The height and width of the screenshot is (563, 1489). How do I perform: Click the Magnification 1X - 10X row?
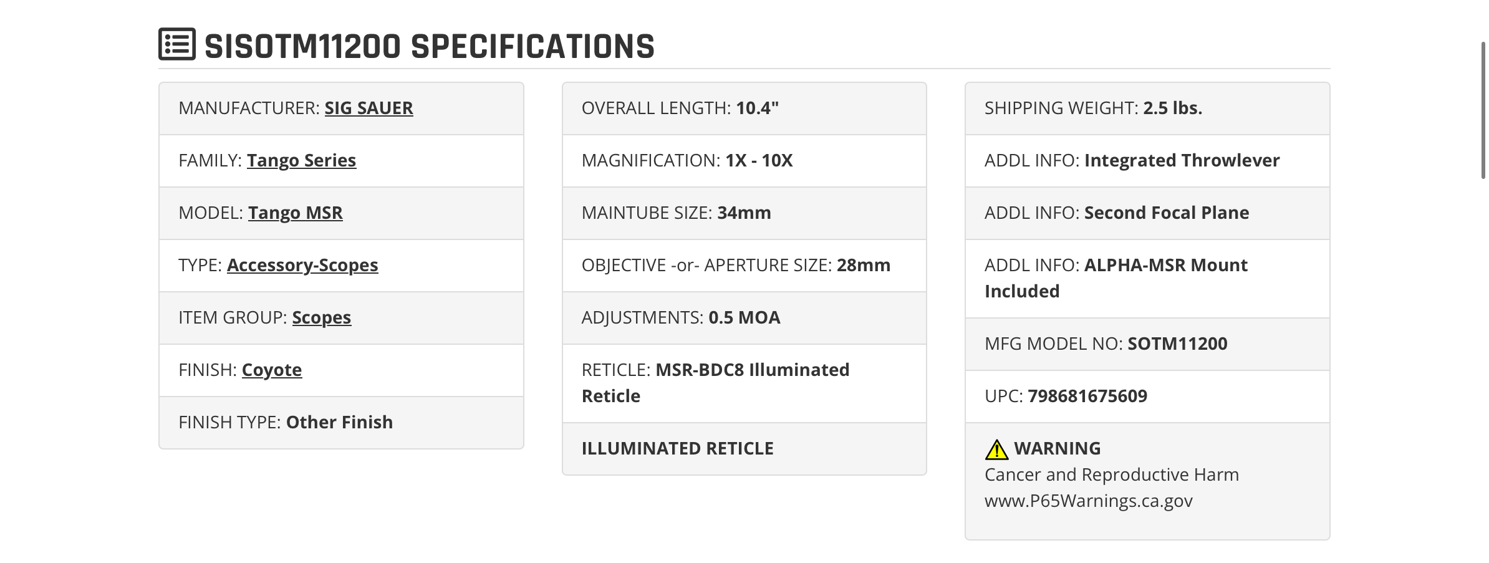click(744, 161)
